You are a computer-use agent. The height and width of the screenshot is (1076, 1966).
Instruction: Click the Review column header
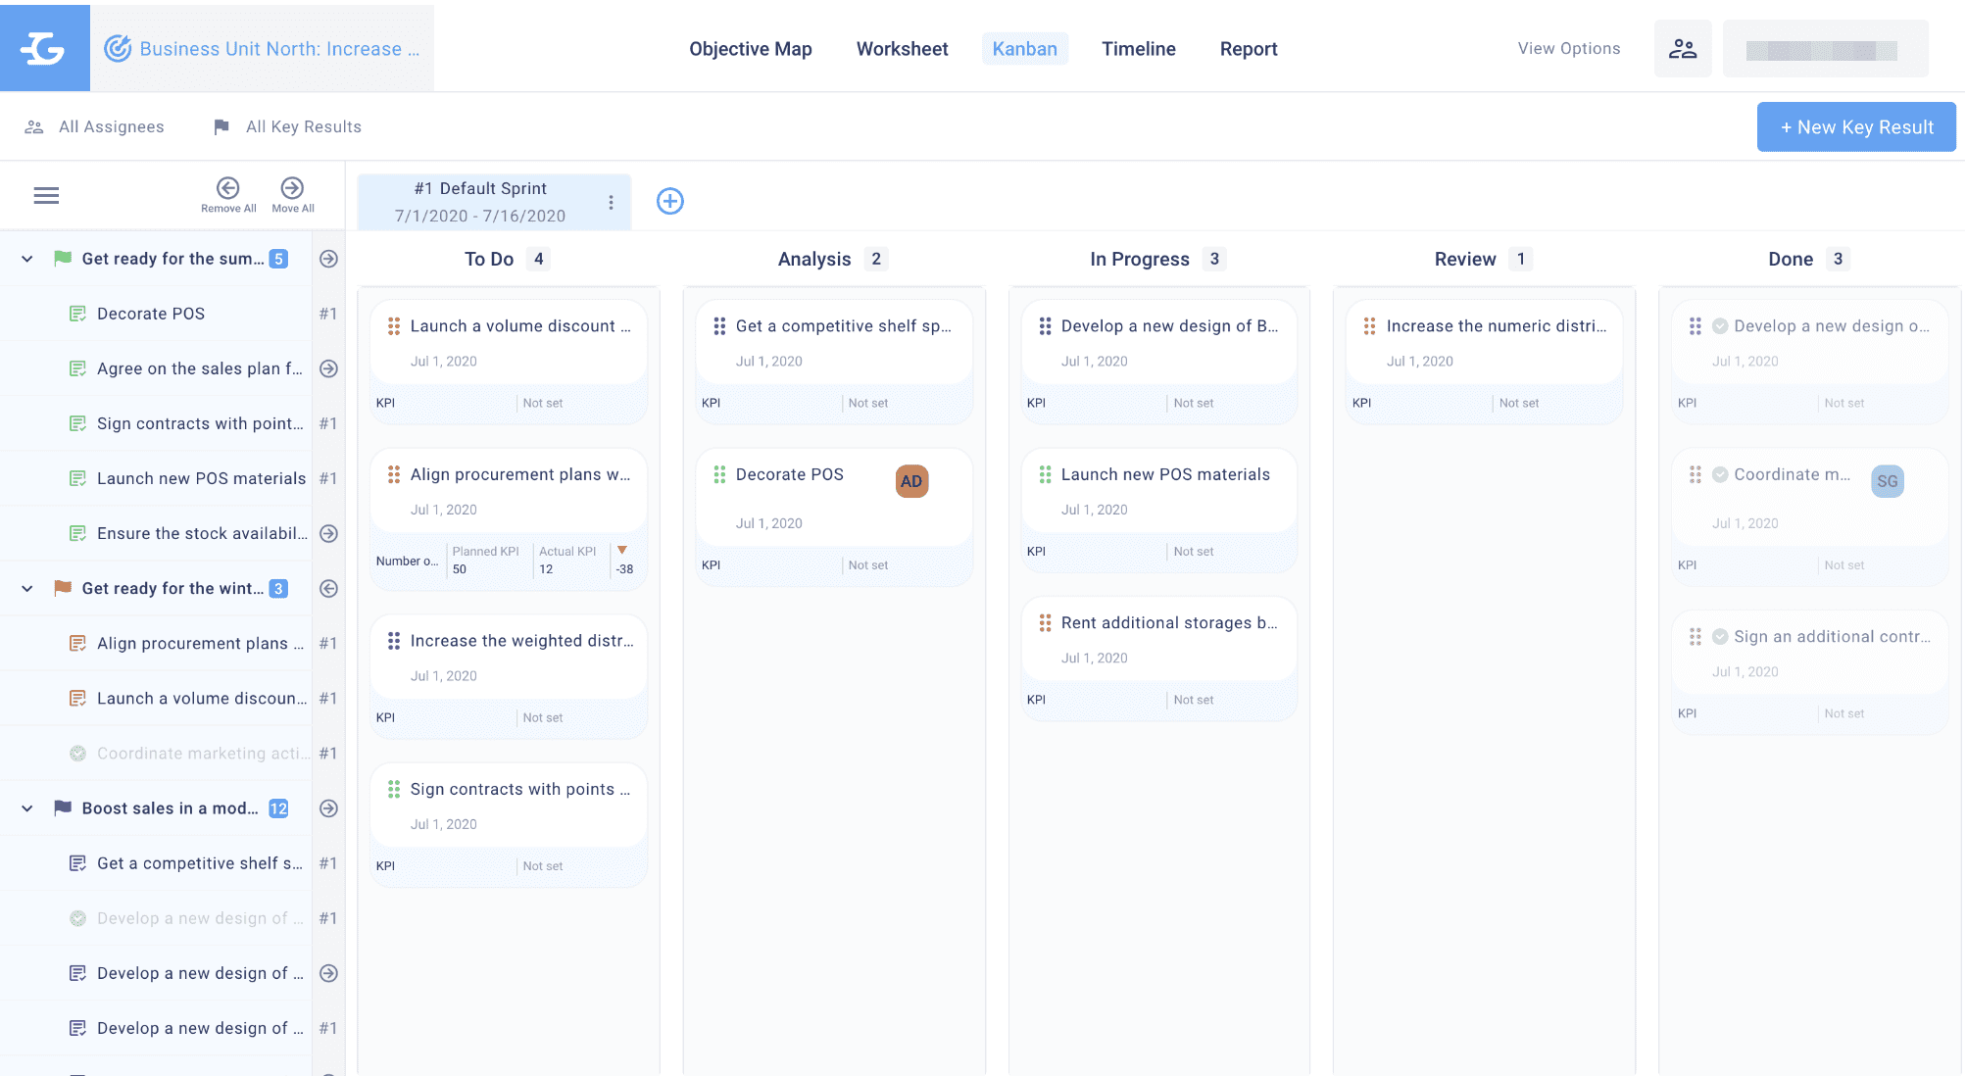(1465, 259)
